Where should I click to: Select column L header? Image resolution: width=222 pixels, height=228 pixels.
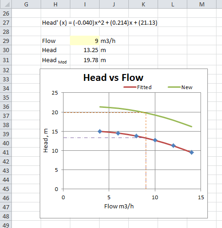172,4
